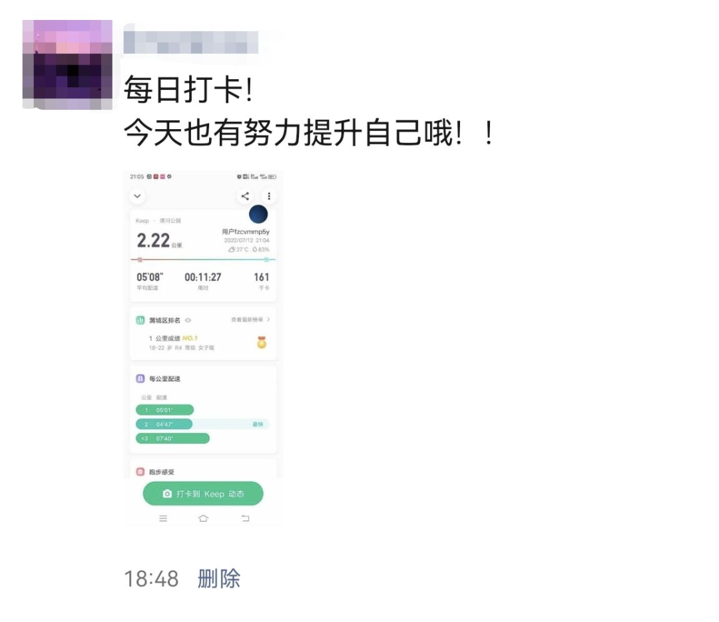Open the three-dot more options menu
The height and width of the screenshot is (622, 719).
[x=269, y=196]
